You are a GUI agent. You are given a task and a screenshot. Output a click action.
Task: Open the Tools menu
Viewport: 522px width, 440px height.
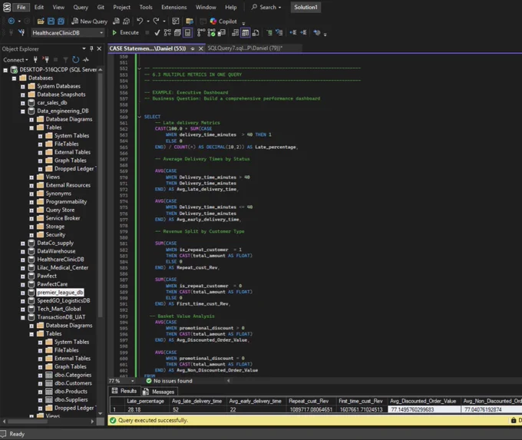click(x=146, y=8)
